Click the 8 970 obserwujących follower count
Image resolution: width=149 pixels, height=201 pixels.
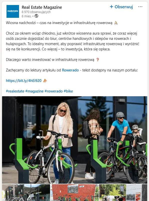36,12
